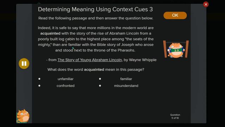Click the bold 'acquainted' in the question

click(94, 69)
